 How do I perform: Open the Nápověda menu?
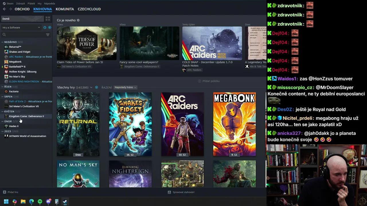tap(49, 3)
